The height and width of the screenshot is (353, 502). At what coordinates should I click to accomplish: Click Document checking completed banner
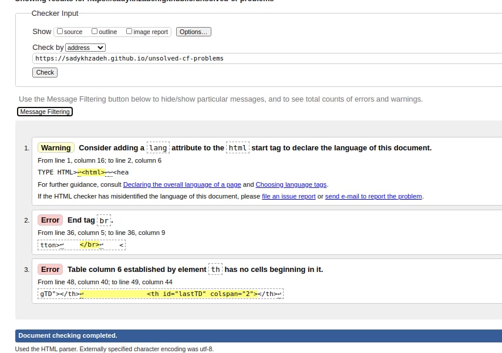[x=258, y=336]
